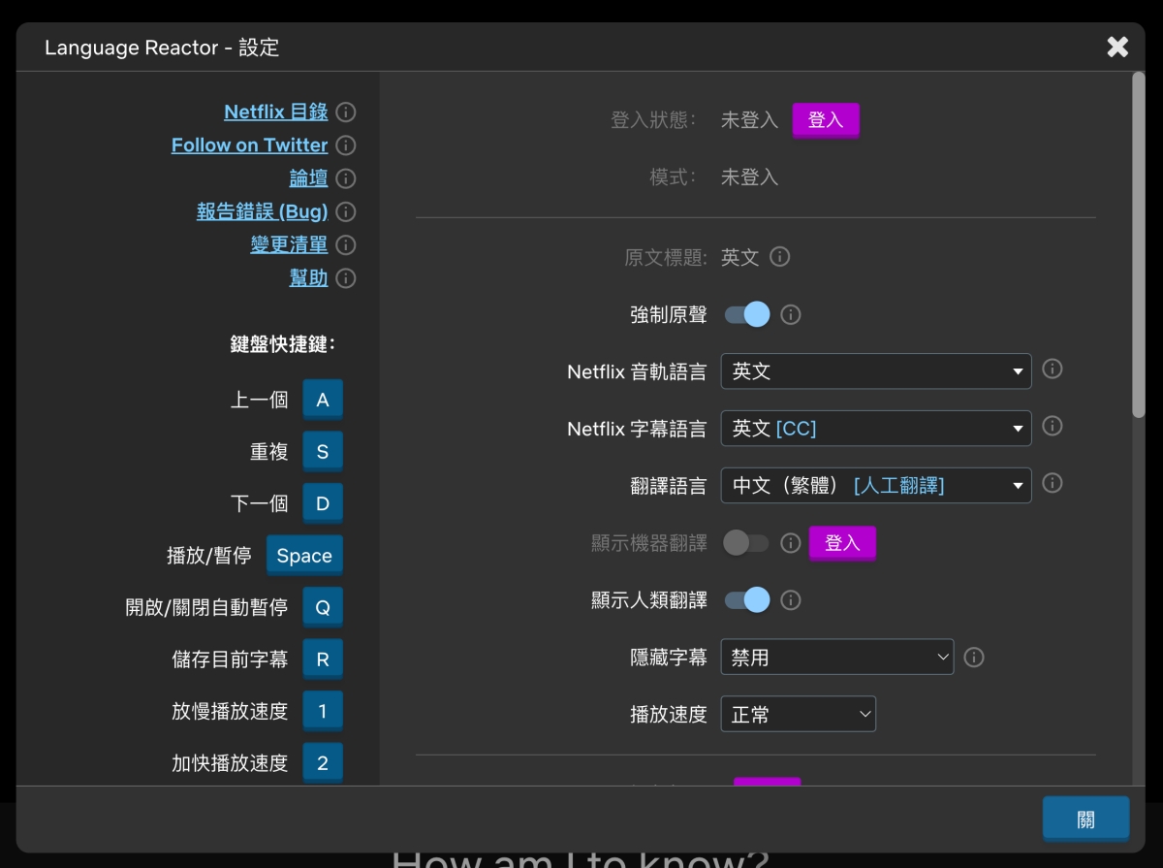This screenshot has width=1163, height=868.
Task: Click info icon beside Follow on Twitter
Action: (345, 145)
